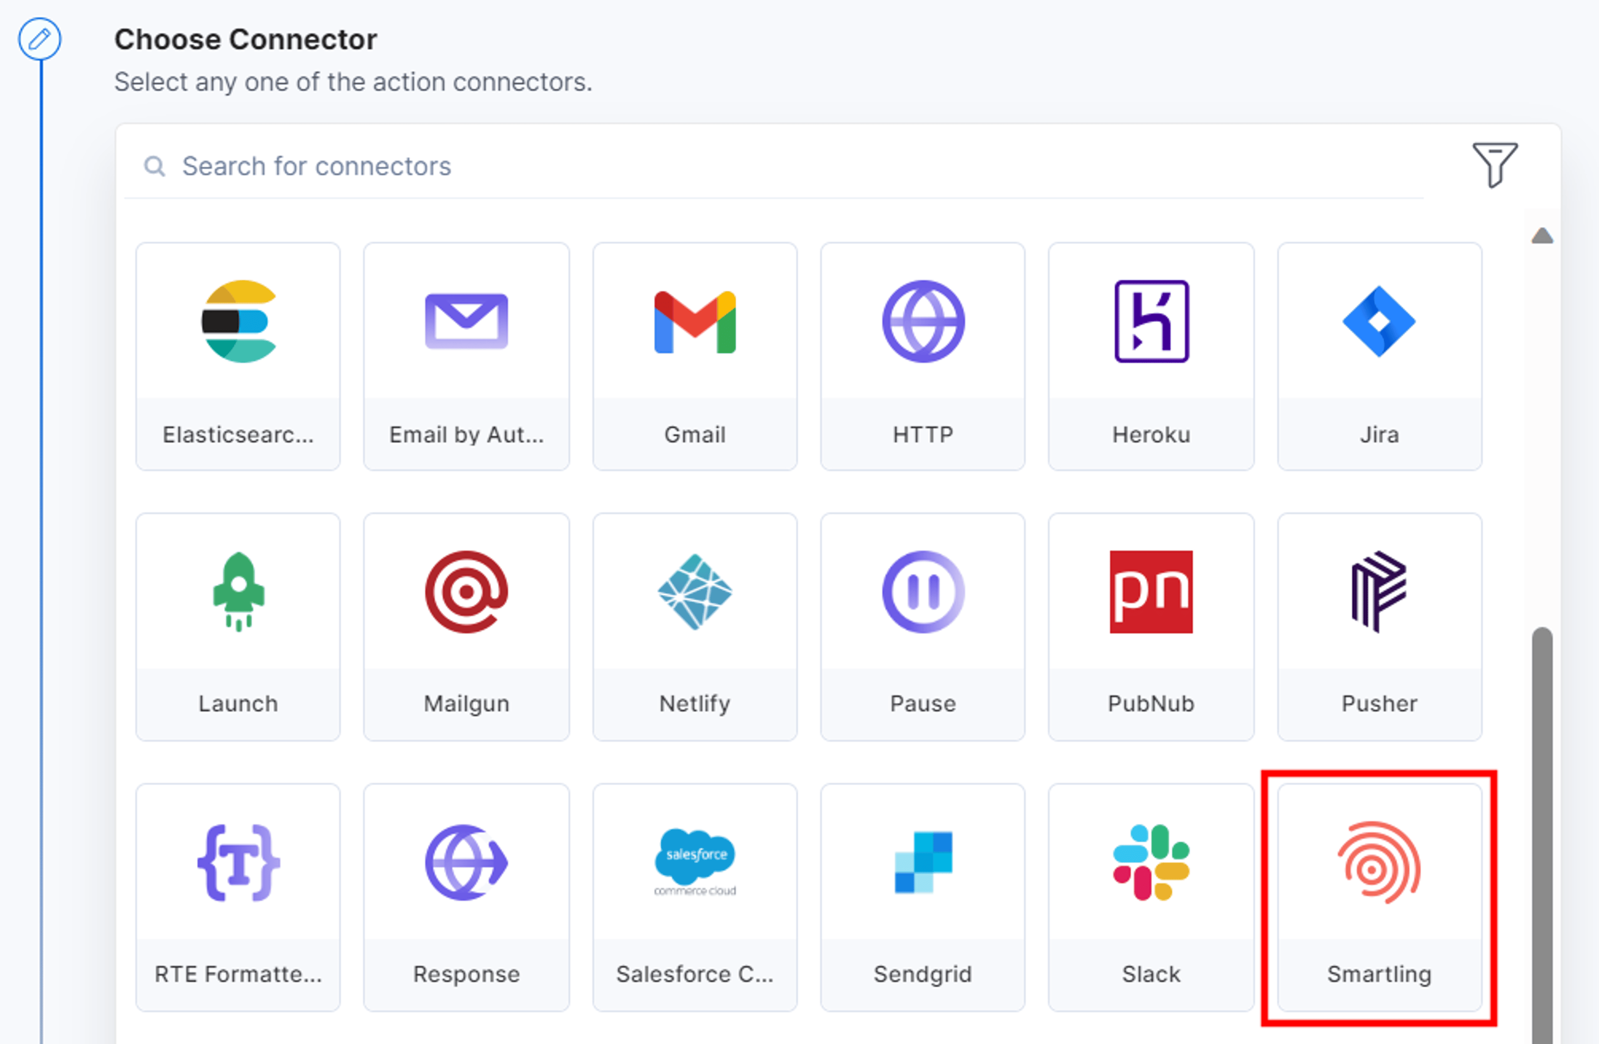Select Salesforce Commerce Cloud connector
Image resolution: width=1599 pixels, height=1044 pixels.
695,898
